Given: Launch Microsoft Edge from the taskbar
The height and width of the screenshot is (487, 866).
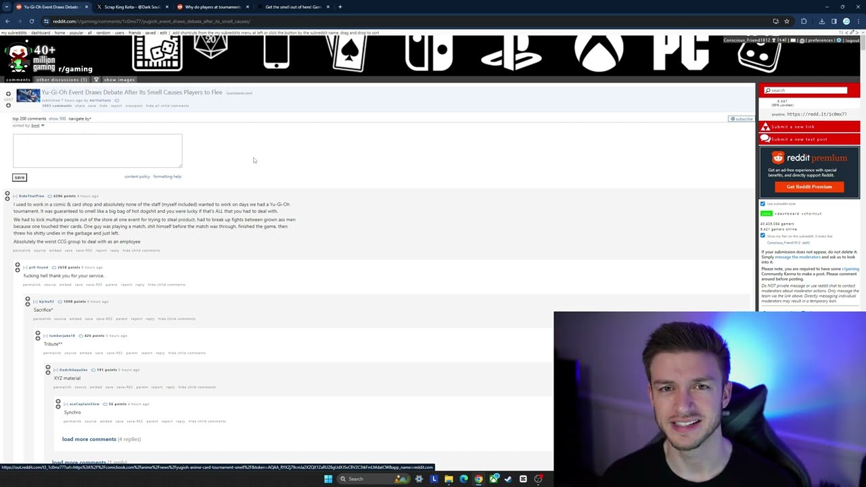Looking at the screenshot, I should click(463, 479).
